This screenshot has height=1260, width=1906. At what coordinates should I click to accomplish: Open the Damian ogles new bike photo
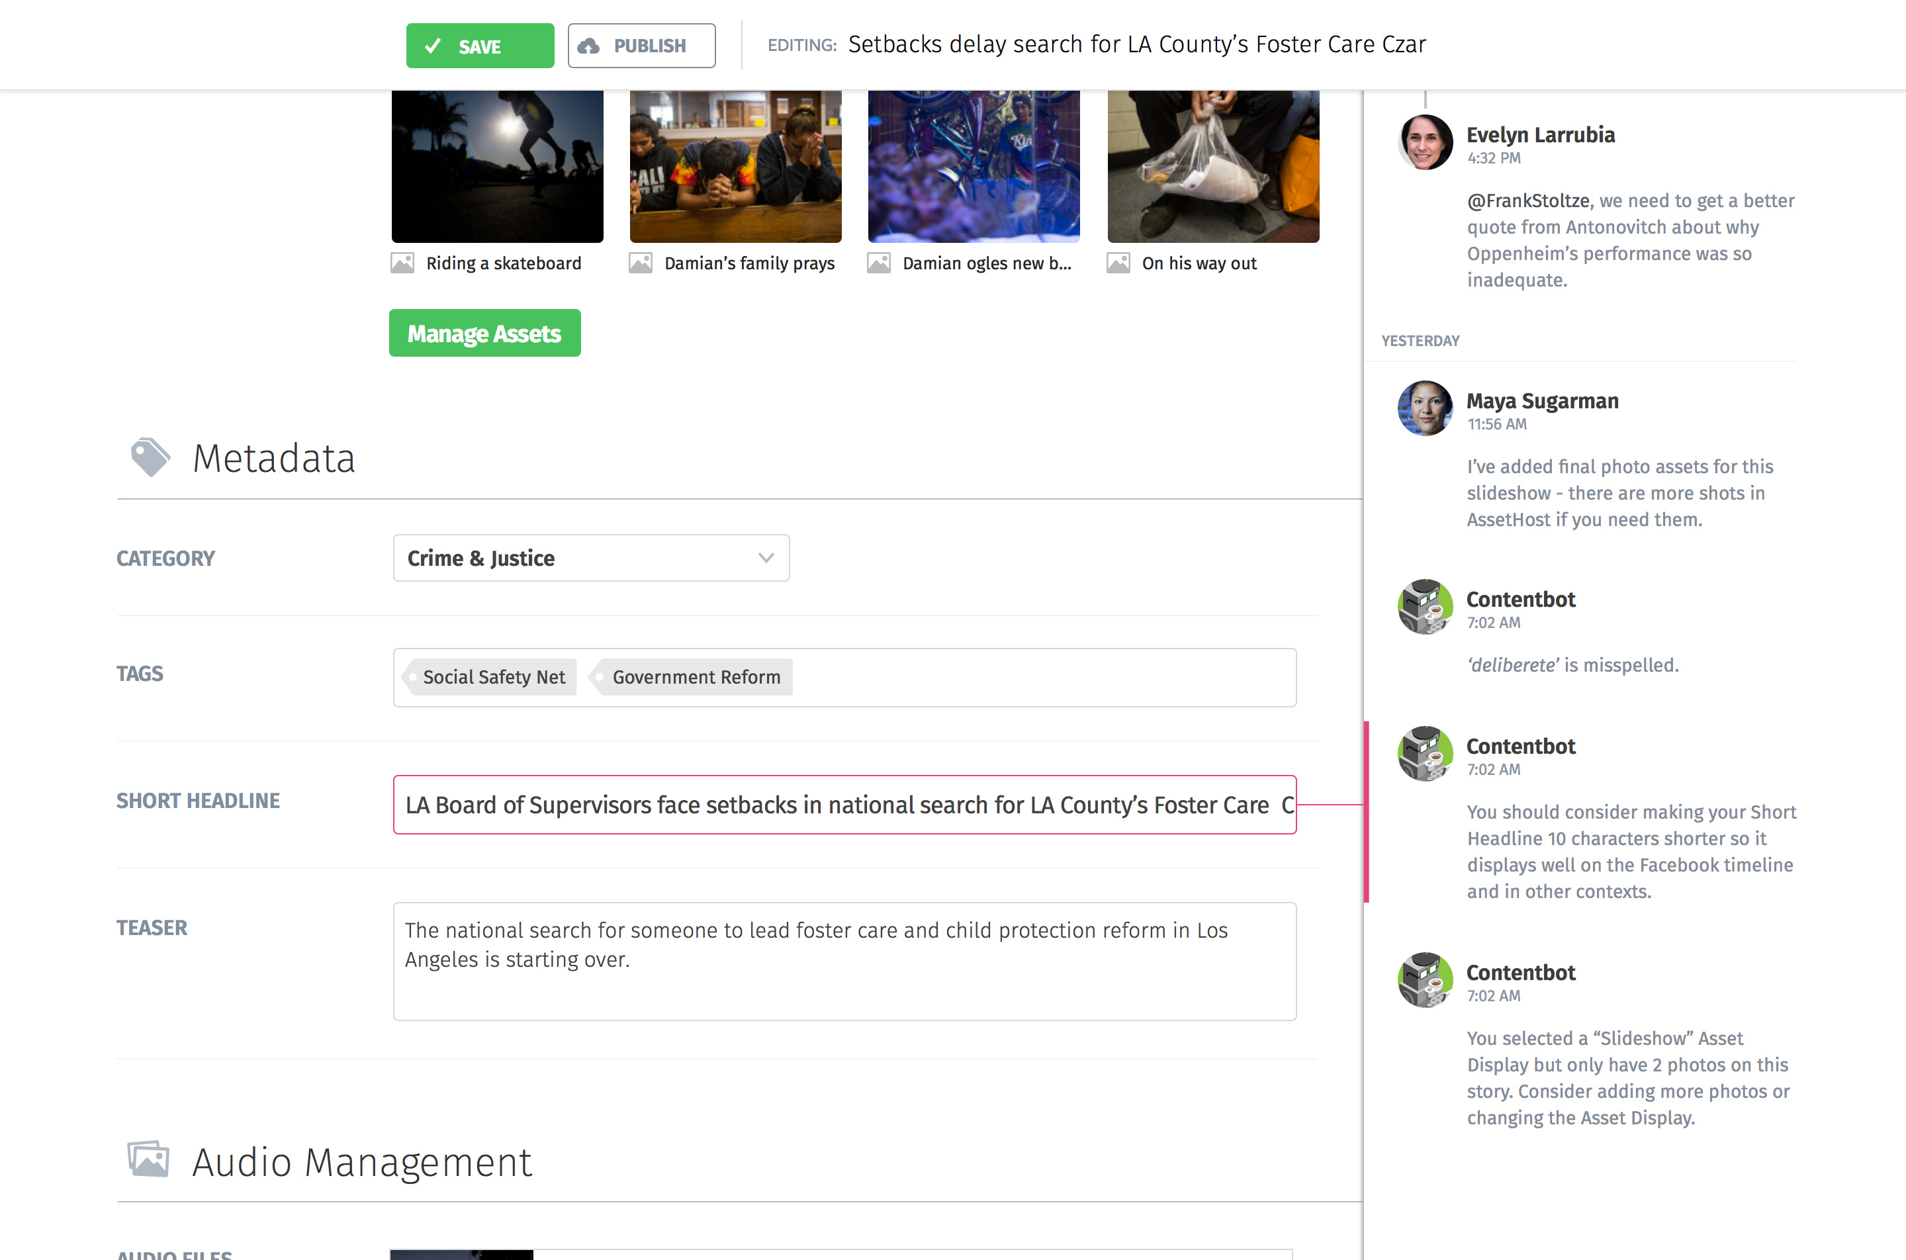[x=974, y=166]
